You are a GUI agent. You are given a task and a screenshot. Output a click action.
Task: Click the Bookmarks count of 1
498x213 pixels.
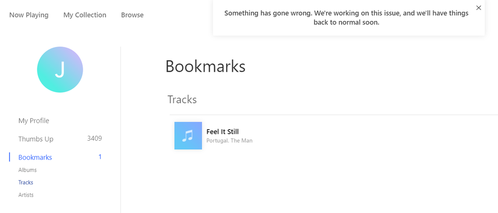[100, 157]
